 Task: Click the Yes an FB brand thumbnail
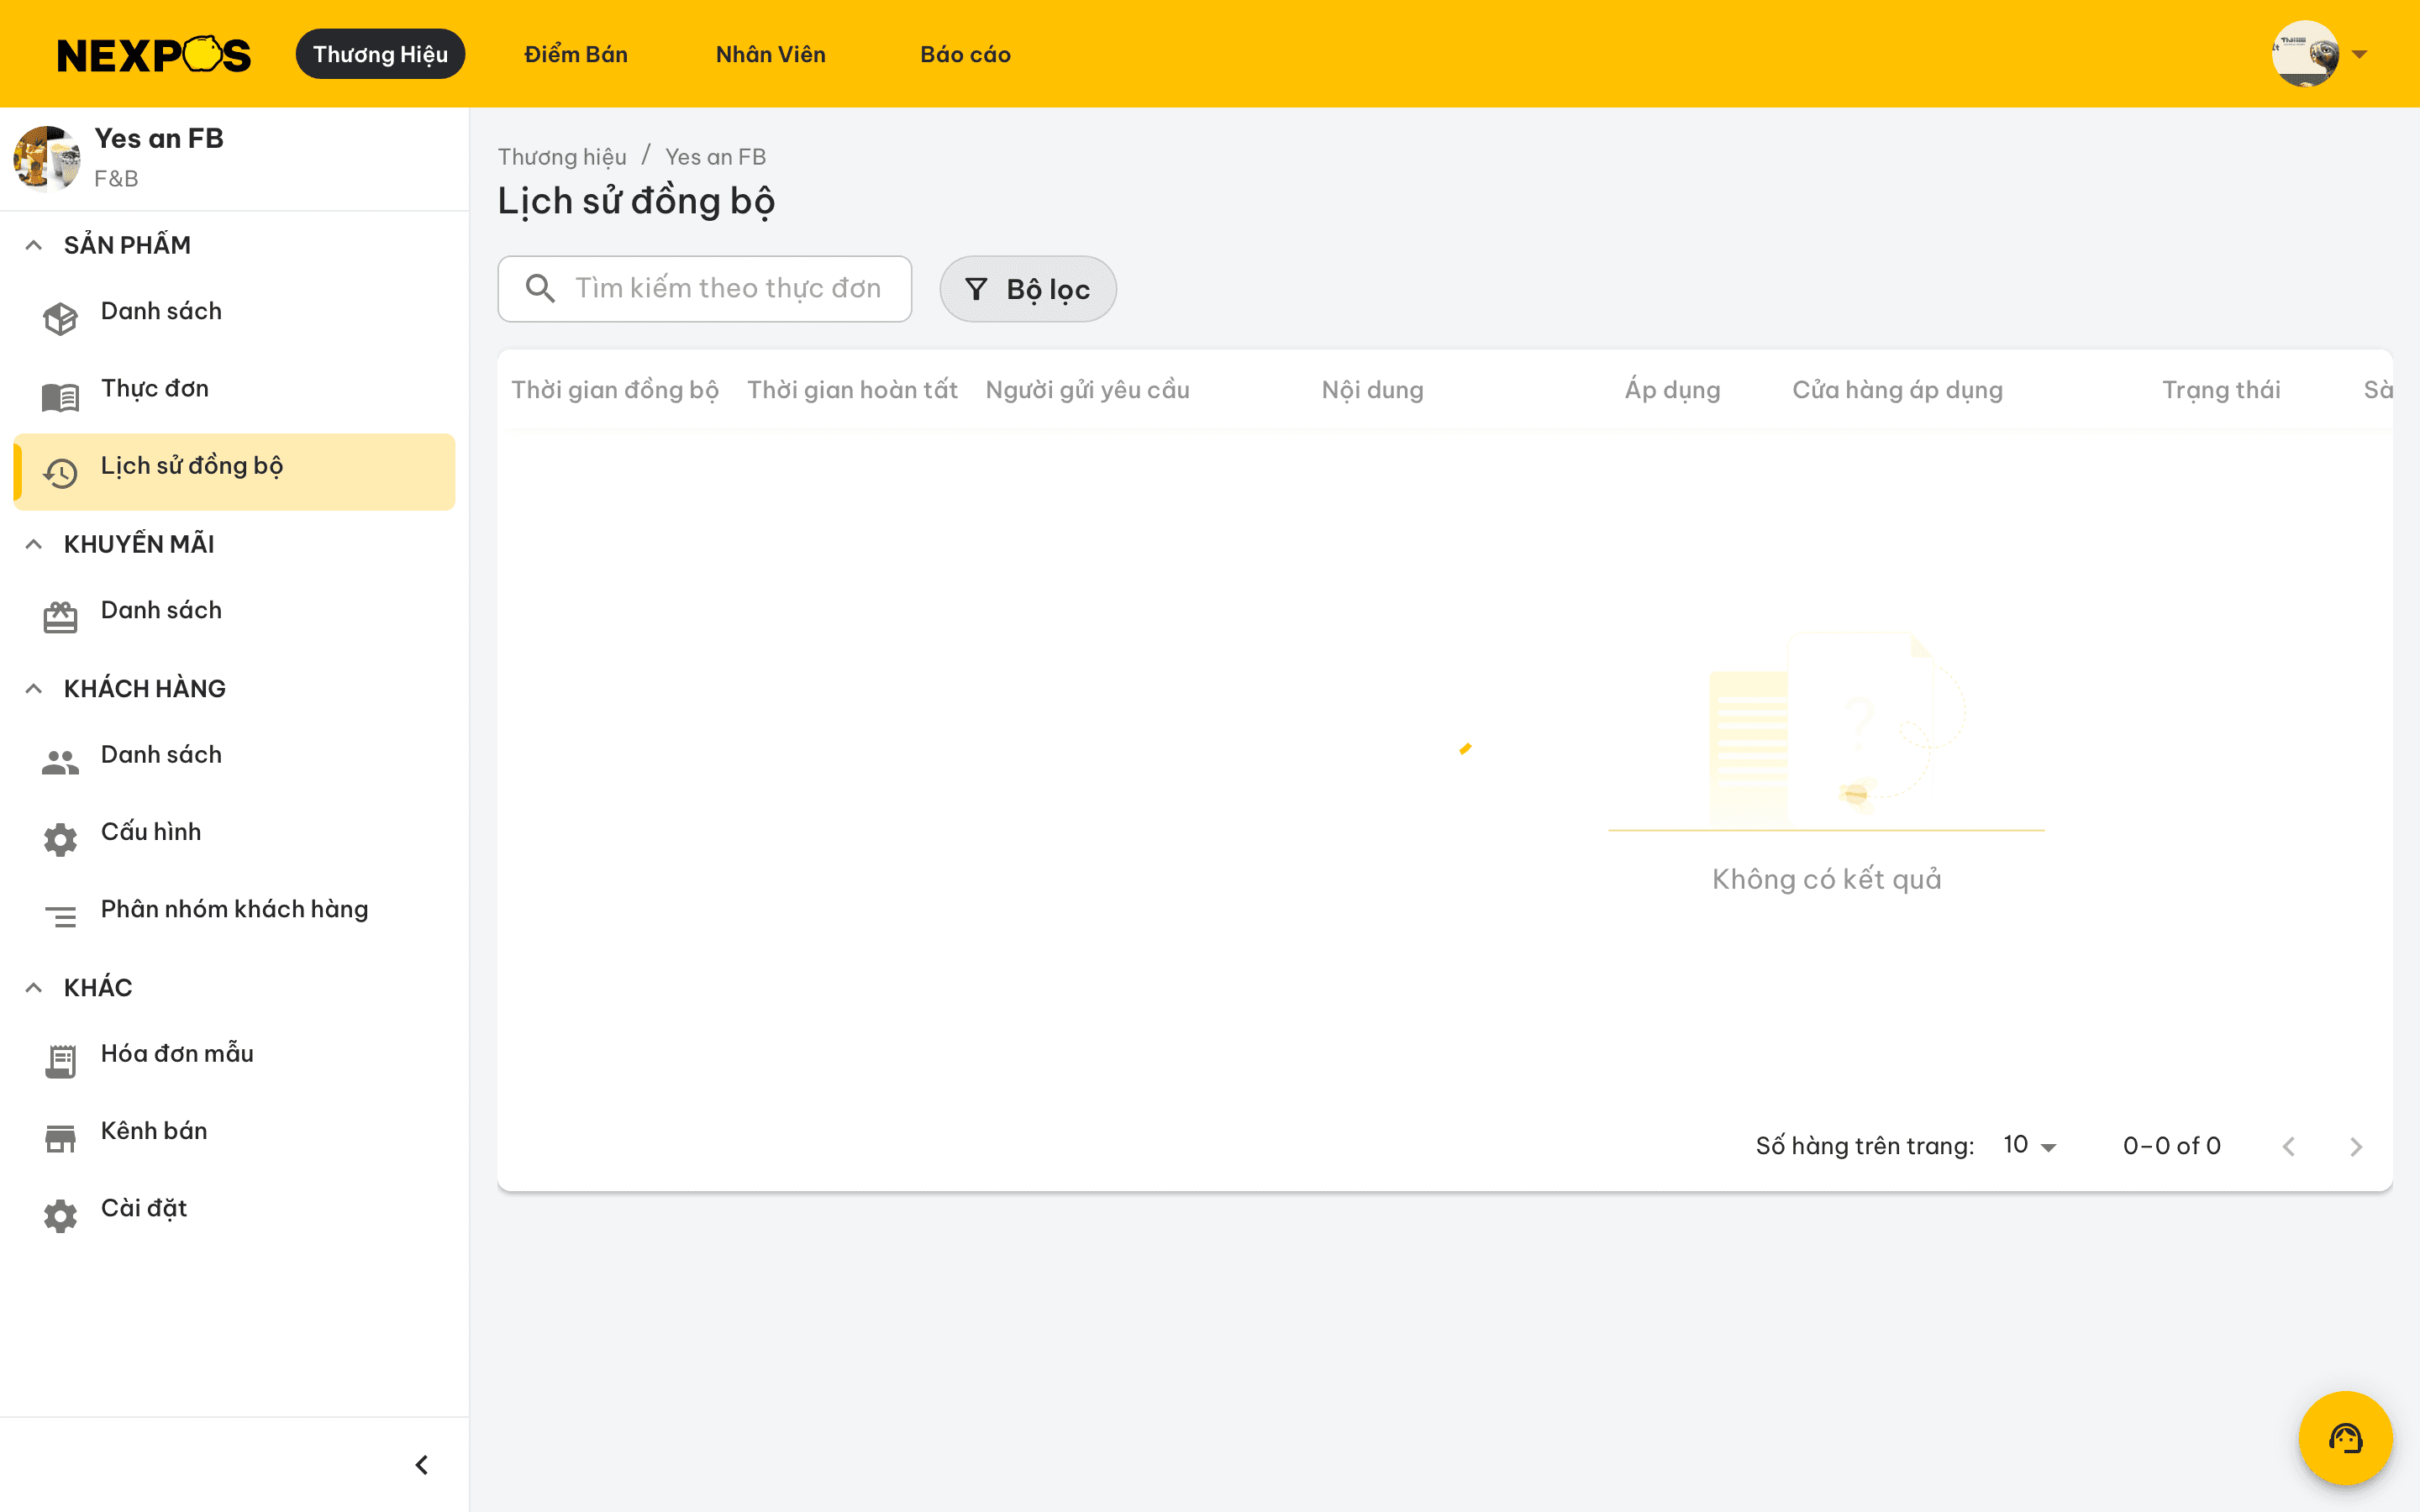tap(46, 158)
